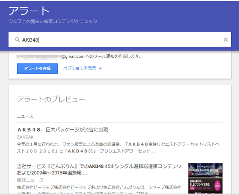Click the アラート page title

tap(29, 11)
